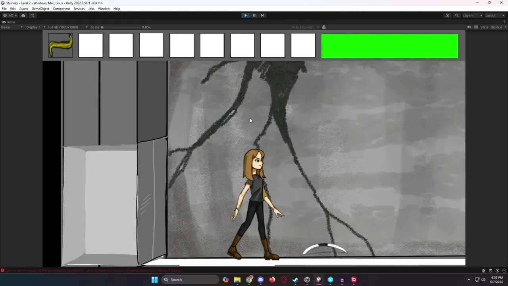The width and height of the screenshot is (508, 286).
Task: Toggle the VSync keyboard icon
Action: click(476, 27)
